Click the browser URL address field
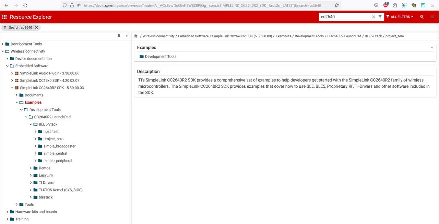 (202, 5)
